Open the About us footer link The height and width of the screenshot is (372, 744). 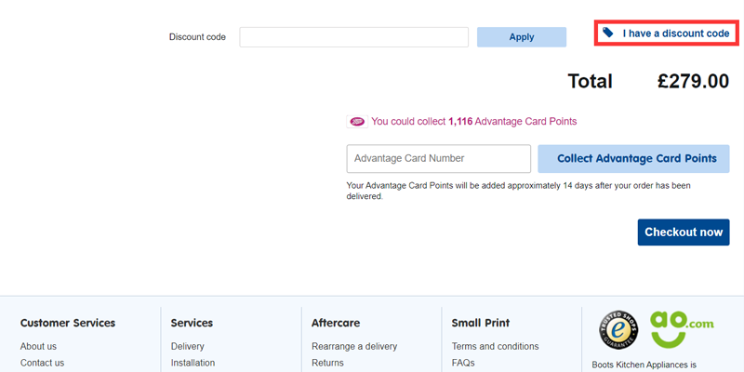[38, 346]
